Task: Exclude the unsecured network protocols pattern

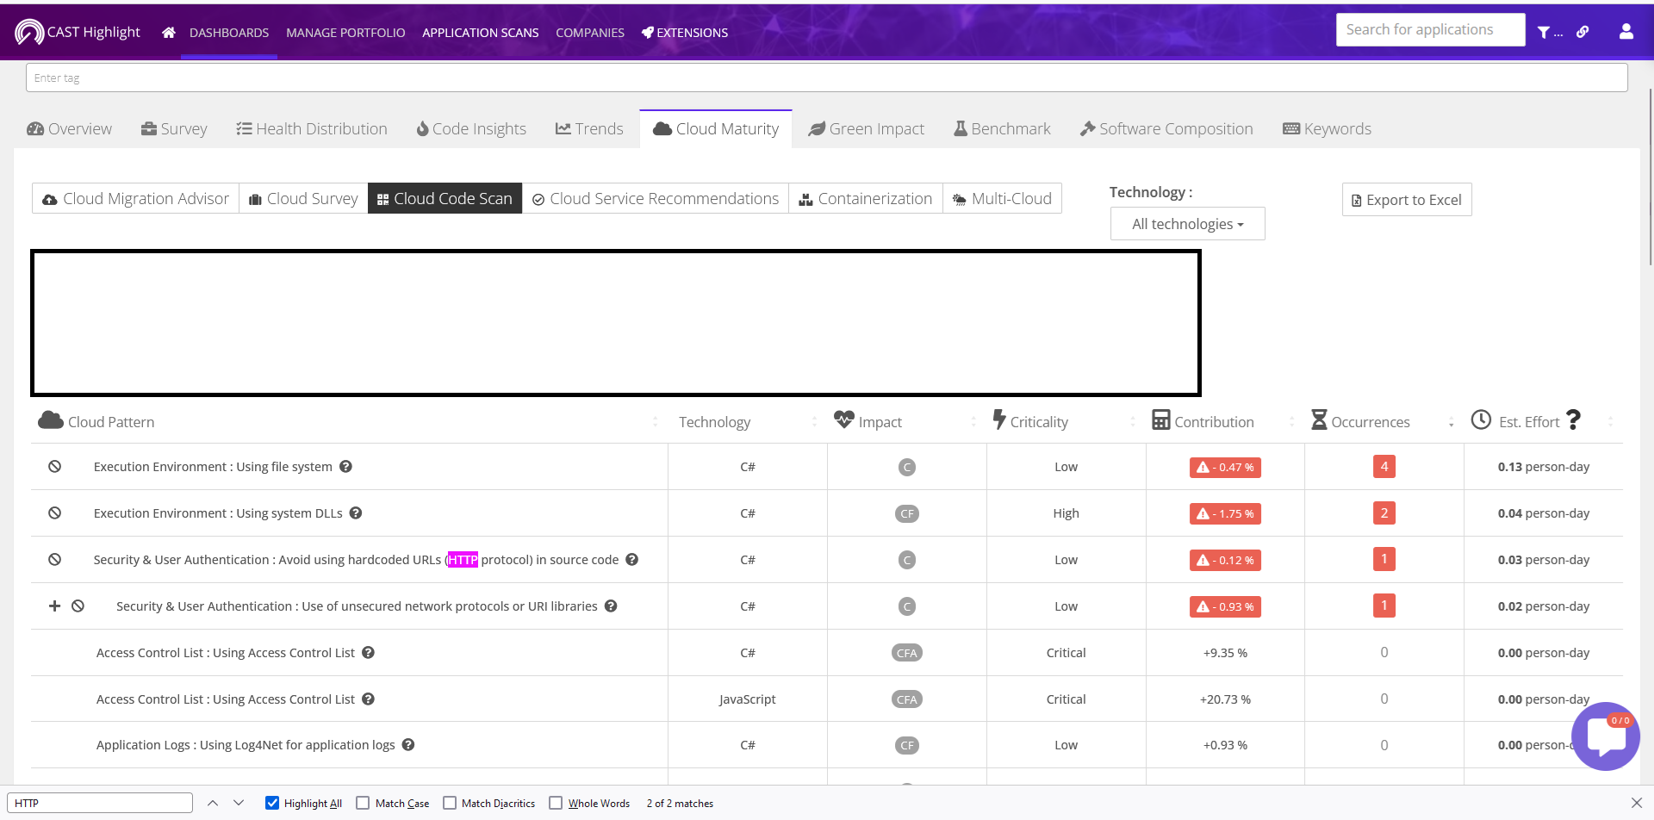Action: pos(78,606)
